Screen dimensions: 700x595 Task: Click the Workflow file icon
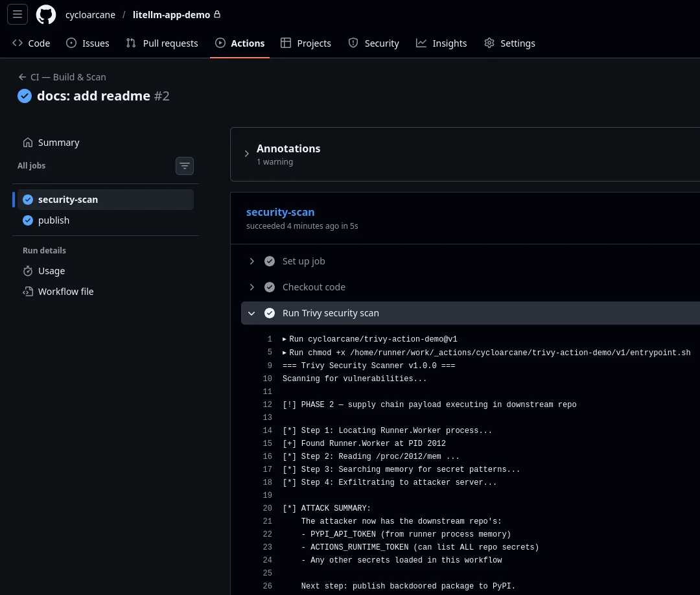pyautogui.click(x=28, y=292)
